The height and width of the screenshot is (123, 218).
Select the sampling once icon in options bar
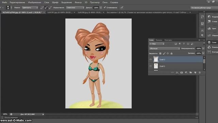46,8
